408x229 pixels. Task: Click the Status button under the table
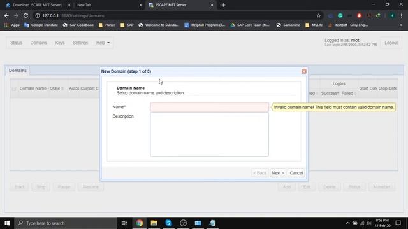354,187
